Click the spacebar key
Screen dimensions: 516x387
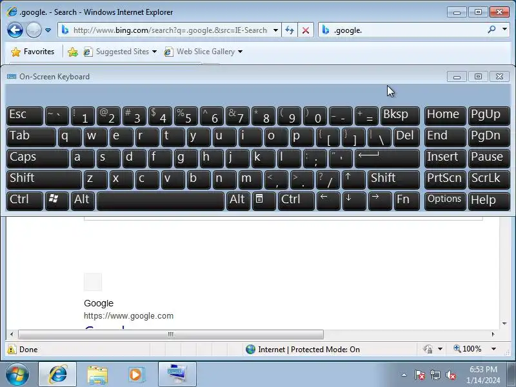coord(161,201)
